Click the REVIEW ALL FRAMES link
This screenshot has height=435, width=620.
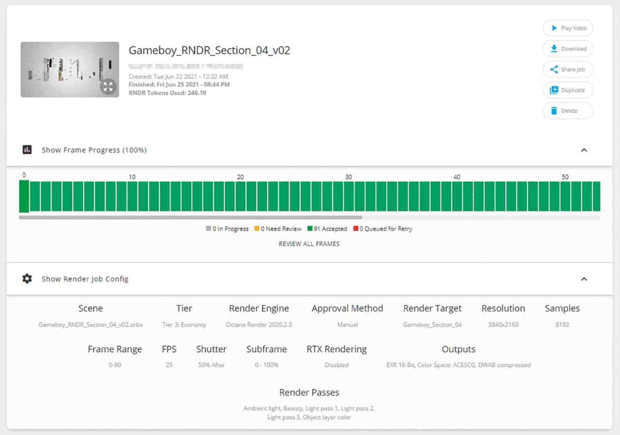point(309,243)
